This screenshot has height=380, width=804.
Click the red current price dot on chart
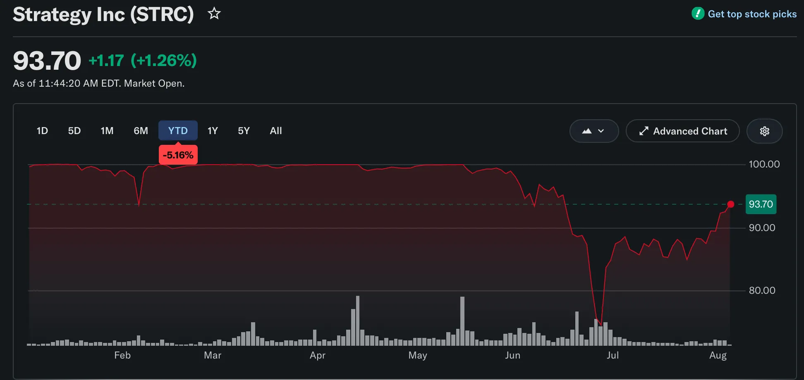731,204
